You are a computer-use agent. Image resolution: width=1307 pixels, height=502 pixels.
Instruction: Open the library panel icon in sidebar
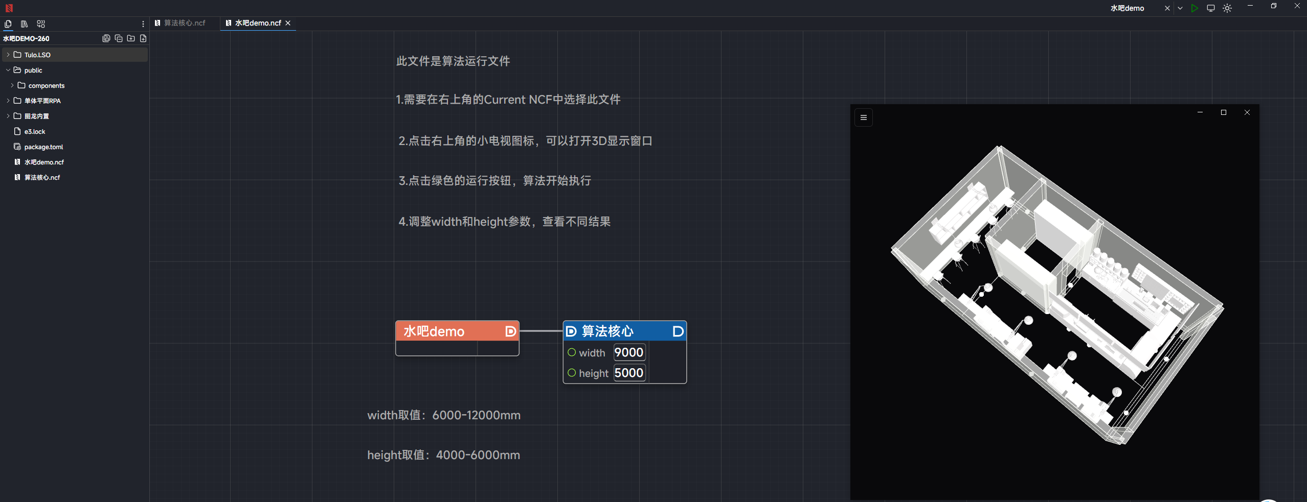[x=24, y=24]
